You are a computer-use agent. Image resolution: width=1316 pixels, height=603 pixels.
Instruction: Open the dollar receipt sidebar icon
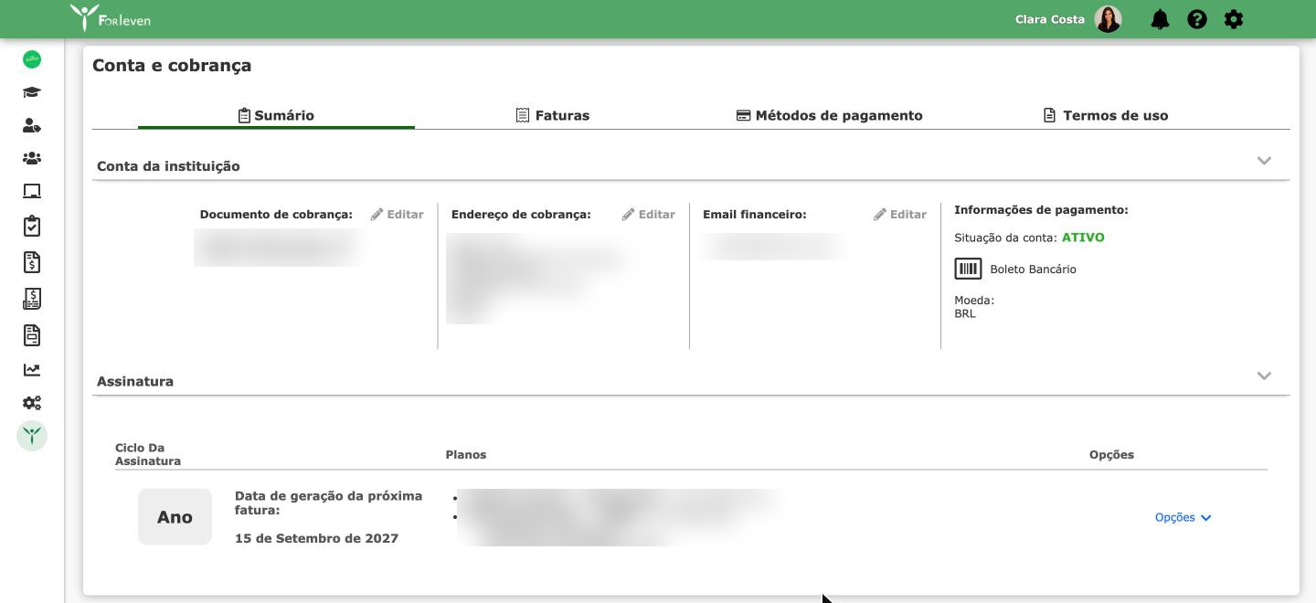tap(32, 299)
